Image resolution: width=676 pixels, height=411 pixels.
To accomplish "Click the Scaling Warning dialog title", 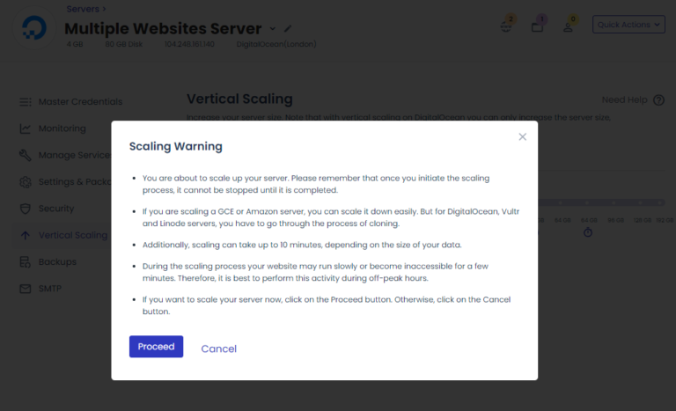I will (176, 146).
